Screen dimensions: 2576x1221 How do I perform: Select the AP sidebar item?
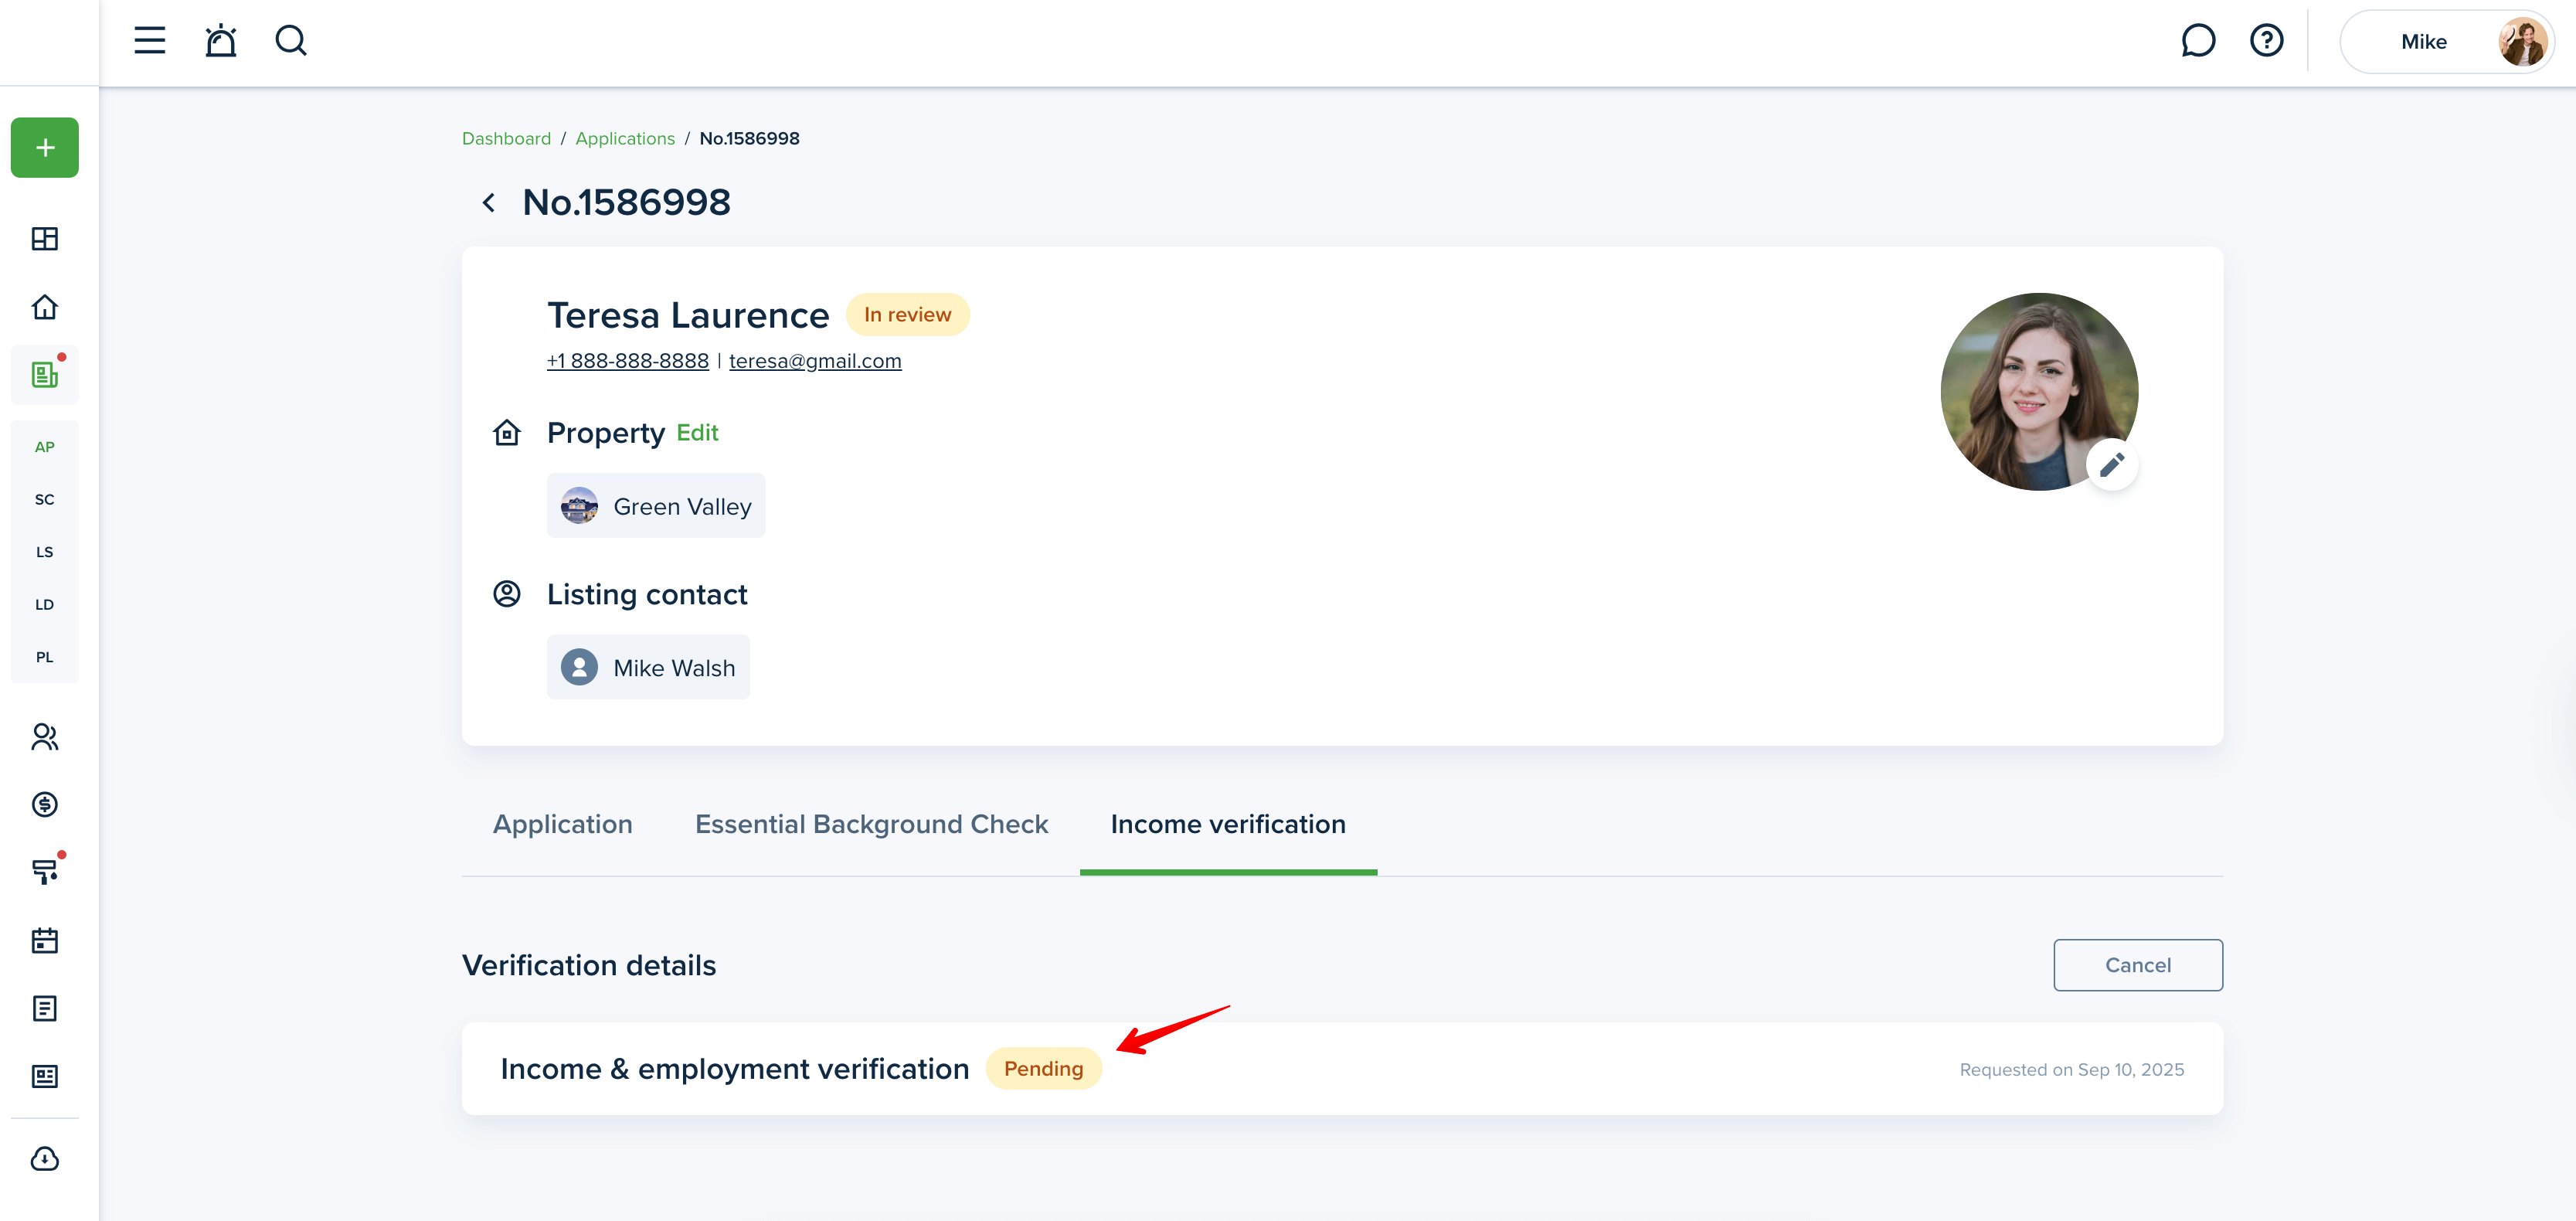coord(45,447)
